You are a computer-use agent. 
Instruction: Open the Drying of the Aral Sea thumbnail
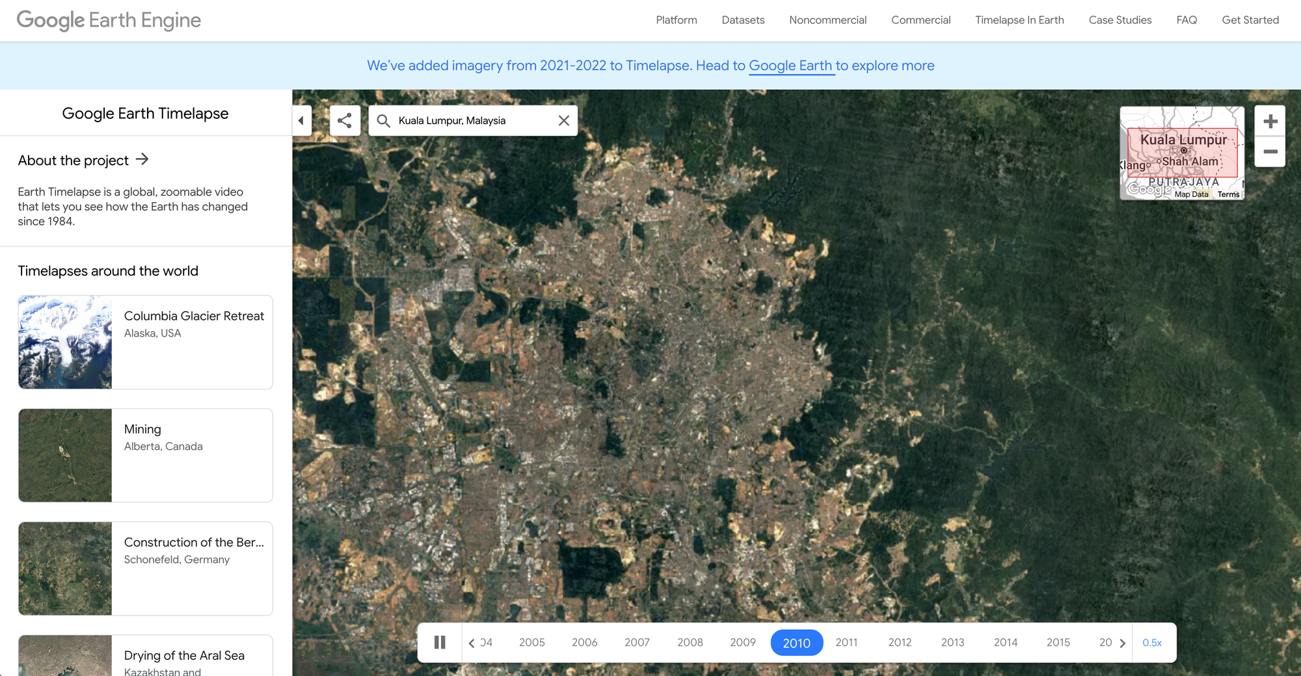pyautogui.click(x=65, y=655)
